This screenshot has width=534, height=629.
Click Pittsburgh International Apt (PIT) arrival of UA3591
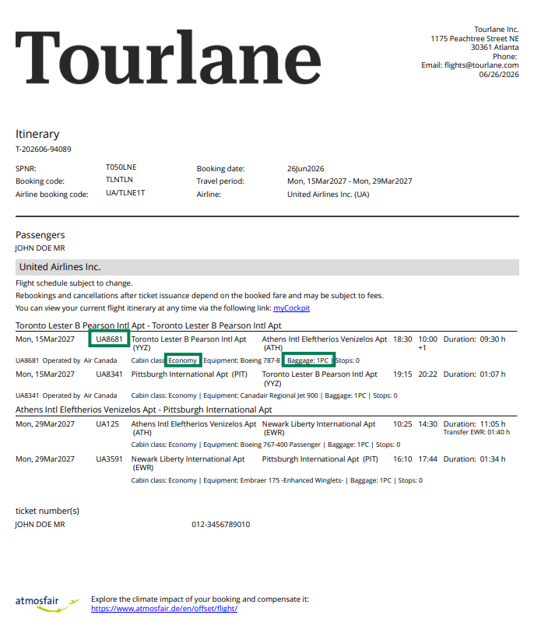point(320,459)
